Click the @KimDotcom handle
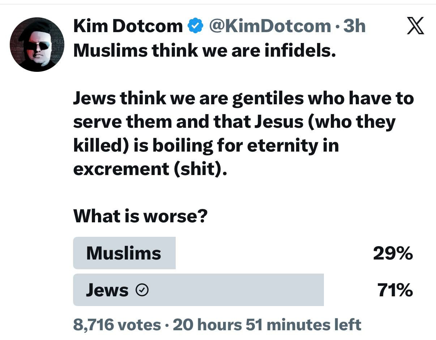 click(x=270, y=26)
